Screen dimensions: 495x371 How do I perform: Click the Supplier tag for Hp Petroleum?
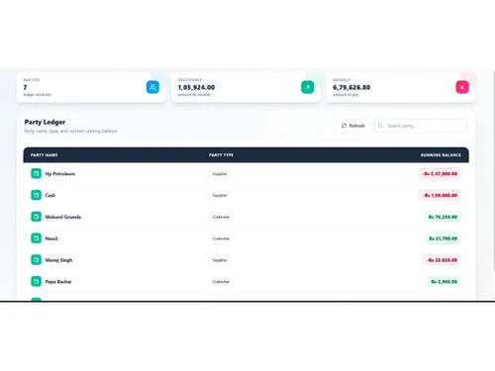coord(220,174)
